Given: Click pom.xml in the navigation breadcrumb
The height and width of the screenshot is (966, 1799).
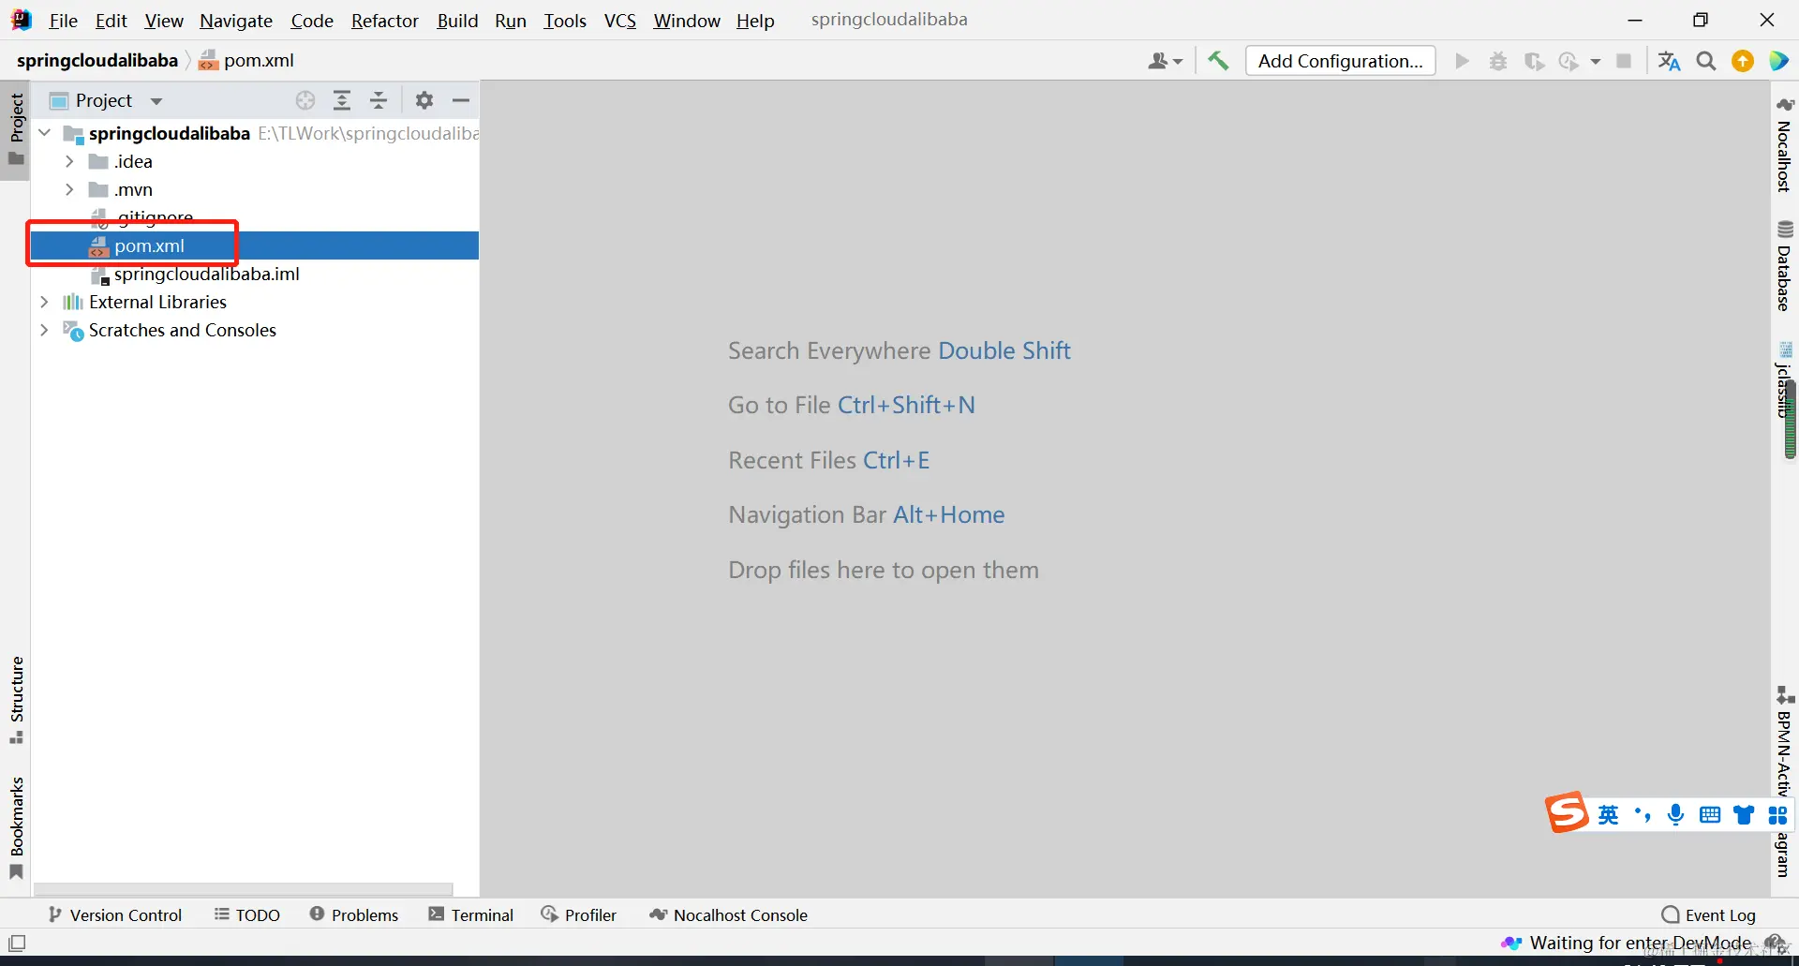Looking at the screenshot, I should tap(247, 60).
